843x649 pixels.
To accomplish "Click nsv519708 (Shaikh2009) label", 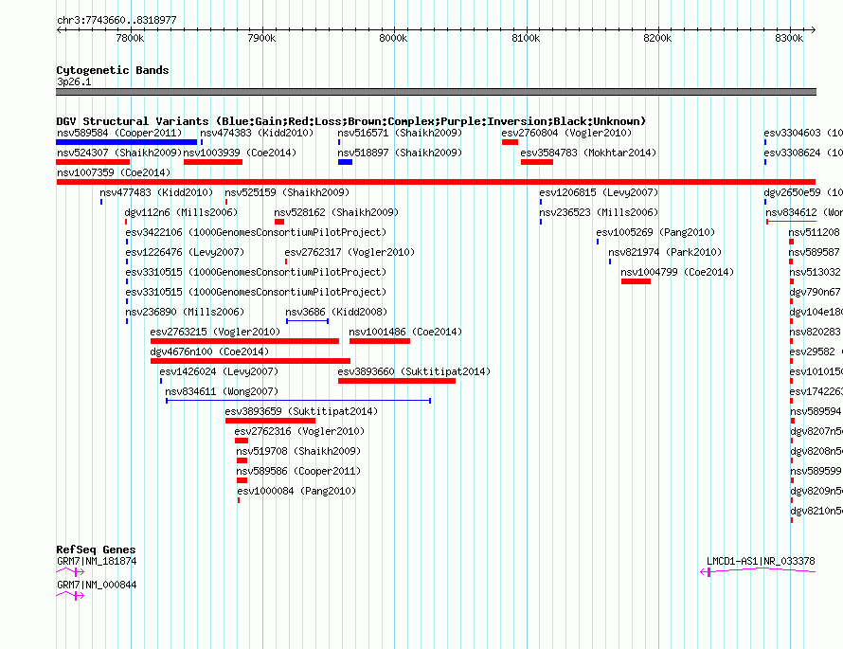I will [x=298, y=451].
